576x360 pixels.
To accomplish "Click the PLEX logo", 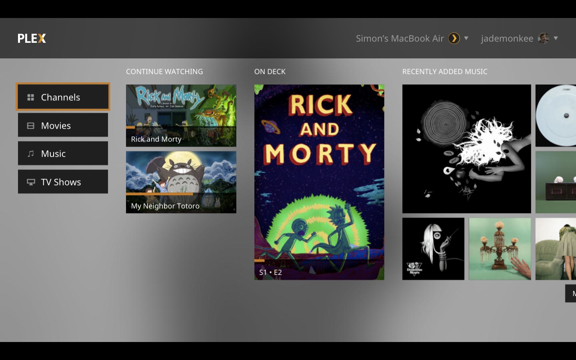I will click(x=32, y=38).
